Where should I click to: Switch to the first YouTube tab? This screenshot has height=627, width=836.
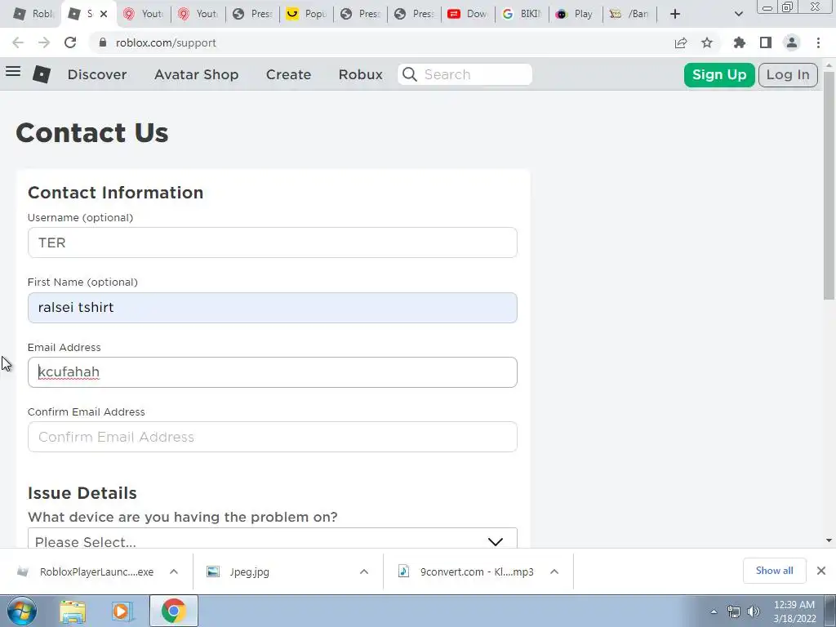click(x=144, y=14)
